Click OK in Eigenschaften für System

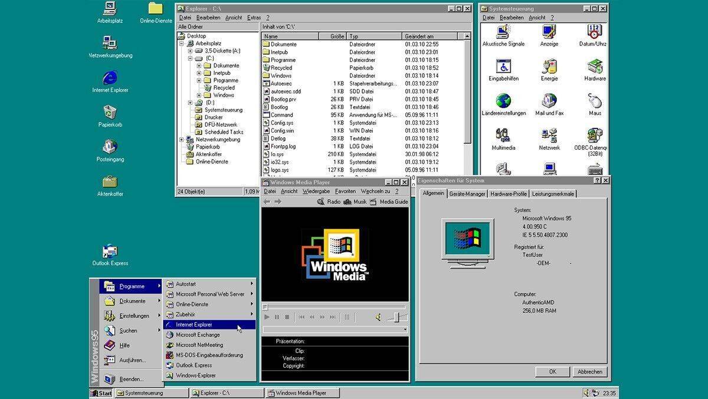(552, 372)
